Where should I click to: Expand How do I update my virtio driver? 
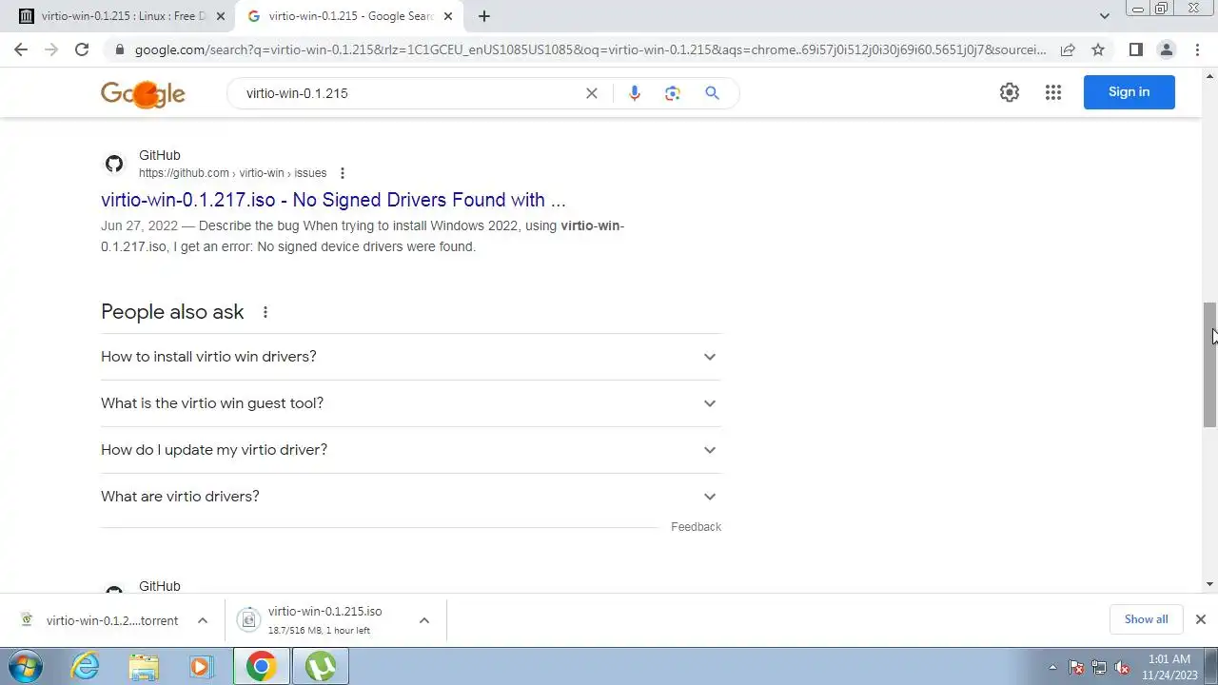tap(410, 450)
